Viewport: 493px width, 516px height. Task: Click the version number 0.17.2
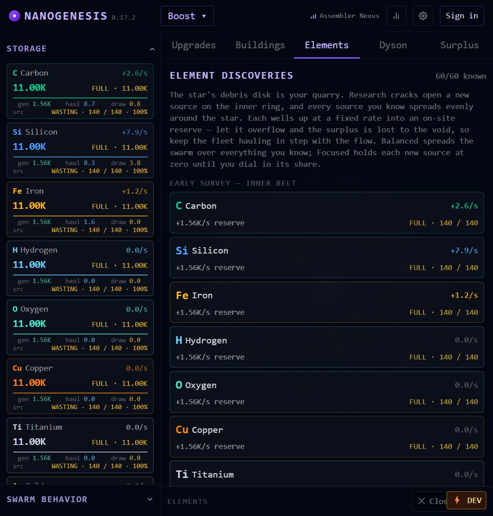click(123, 17)
